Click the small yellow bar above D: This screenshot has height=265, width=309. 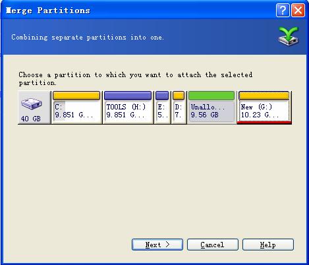[179, 96]
